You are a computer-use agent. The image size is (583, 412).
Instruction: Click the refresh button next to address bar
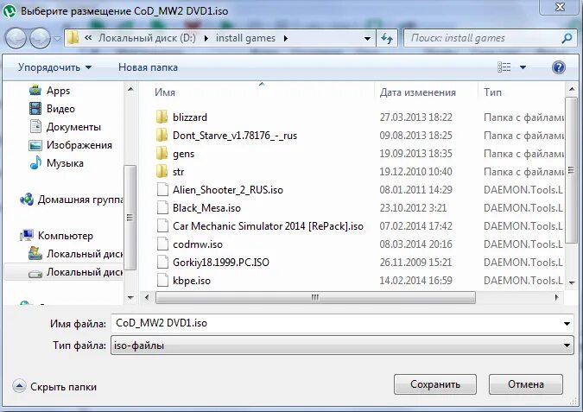pos(387,38)
